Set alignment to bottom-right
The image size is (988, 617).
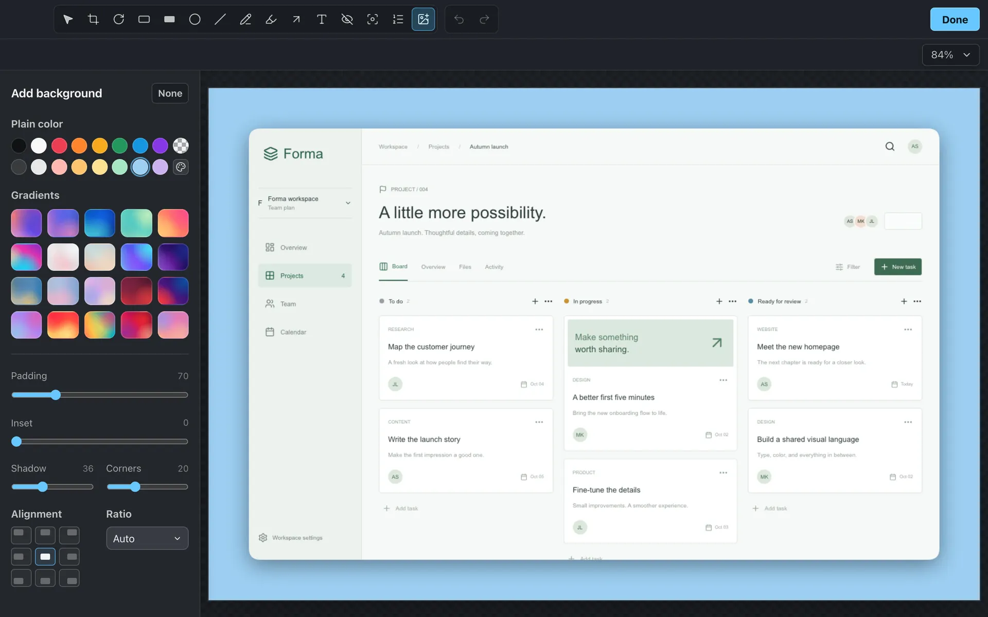(69, 578)
